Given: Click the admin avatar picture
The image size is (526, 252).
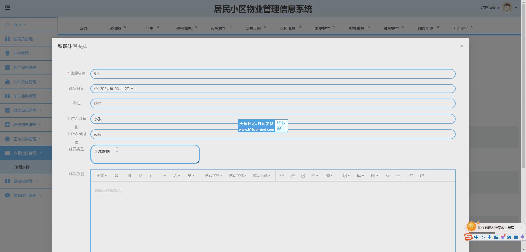Looking at the screenshot, I should 507,7.
